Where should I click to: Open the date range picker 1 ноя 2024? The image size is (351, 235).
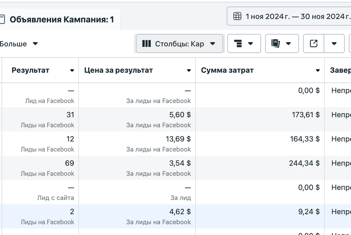[289, 16]
